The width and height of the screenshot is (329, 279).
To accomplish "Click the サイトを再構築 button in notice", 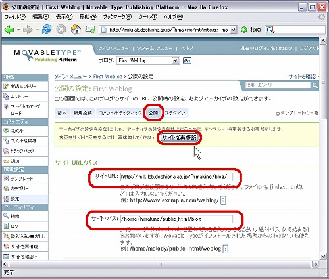I will (180, 137).
